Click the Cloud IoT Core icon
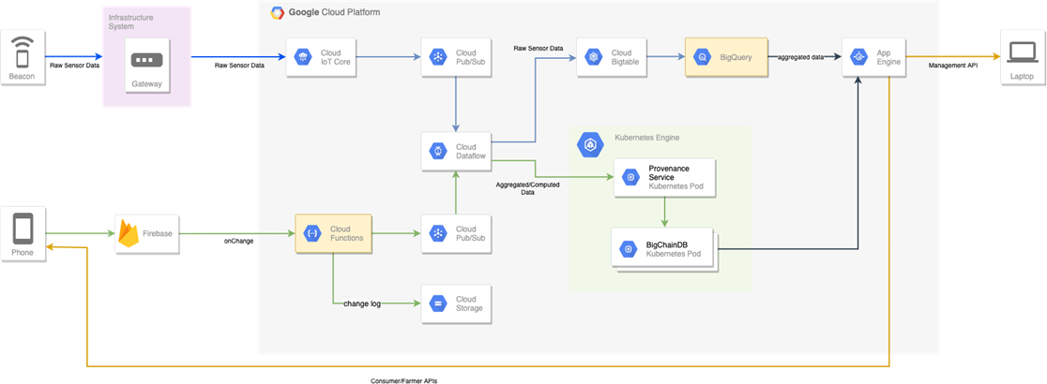This screenshot has height=384, width=1047. pyautogui.click(x=302, y=57)
